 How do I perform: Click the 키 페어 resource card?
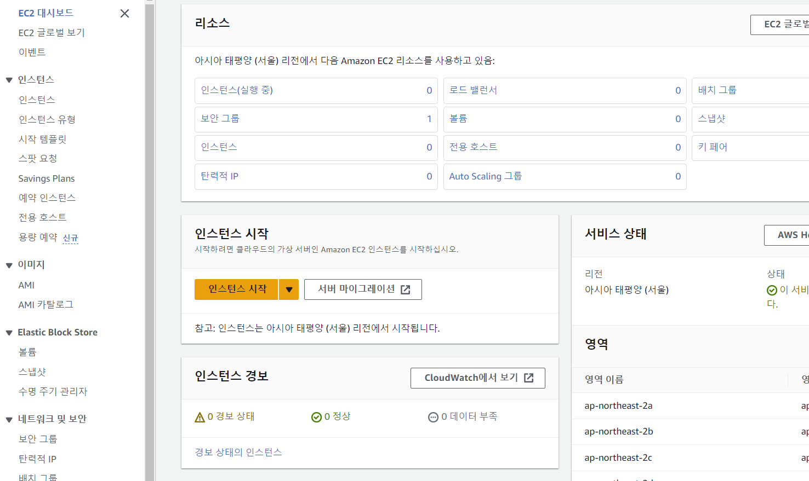tap(750, 148)
